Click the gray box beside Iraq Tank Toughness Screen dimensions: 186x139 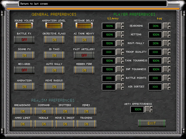click(165, 61)
